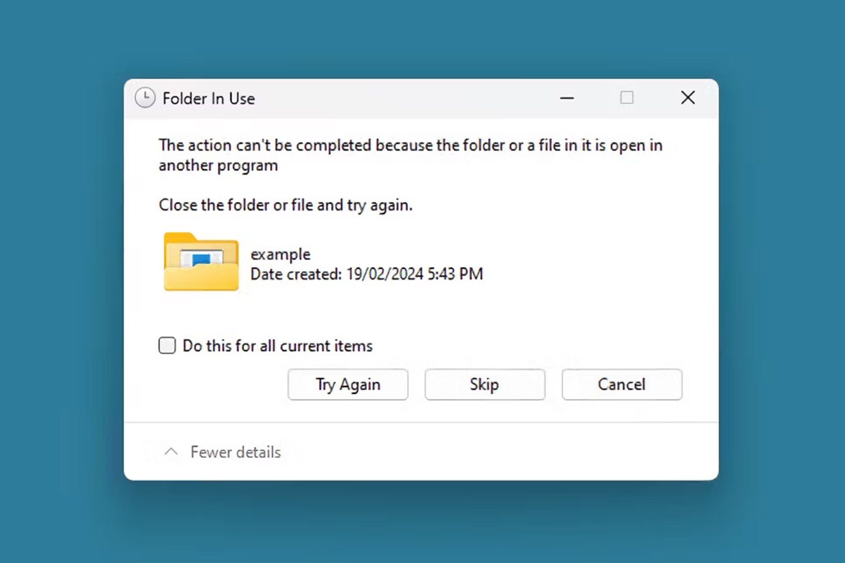
Task: Click the Fewer details text
Action: coord(235,452)
